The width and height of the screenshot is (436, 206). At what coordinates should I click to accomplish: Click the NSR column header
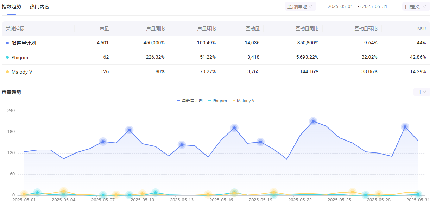(422, 29)
